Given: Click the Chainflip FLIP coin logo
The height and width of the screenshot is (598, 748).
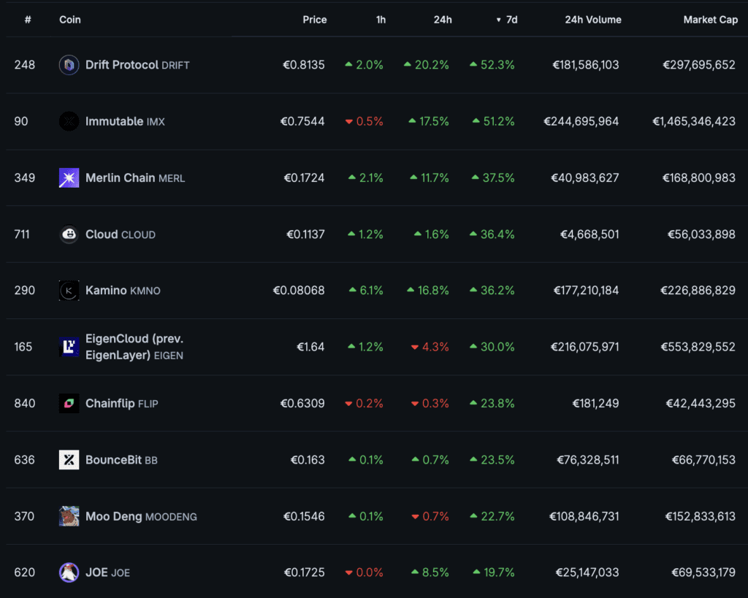Looking at the screenshot, I should coord(69,404).
